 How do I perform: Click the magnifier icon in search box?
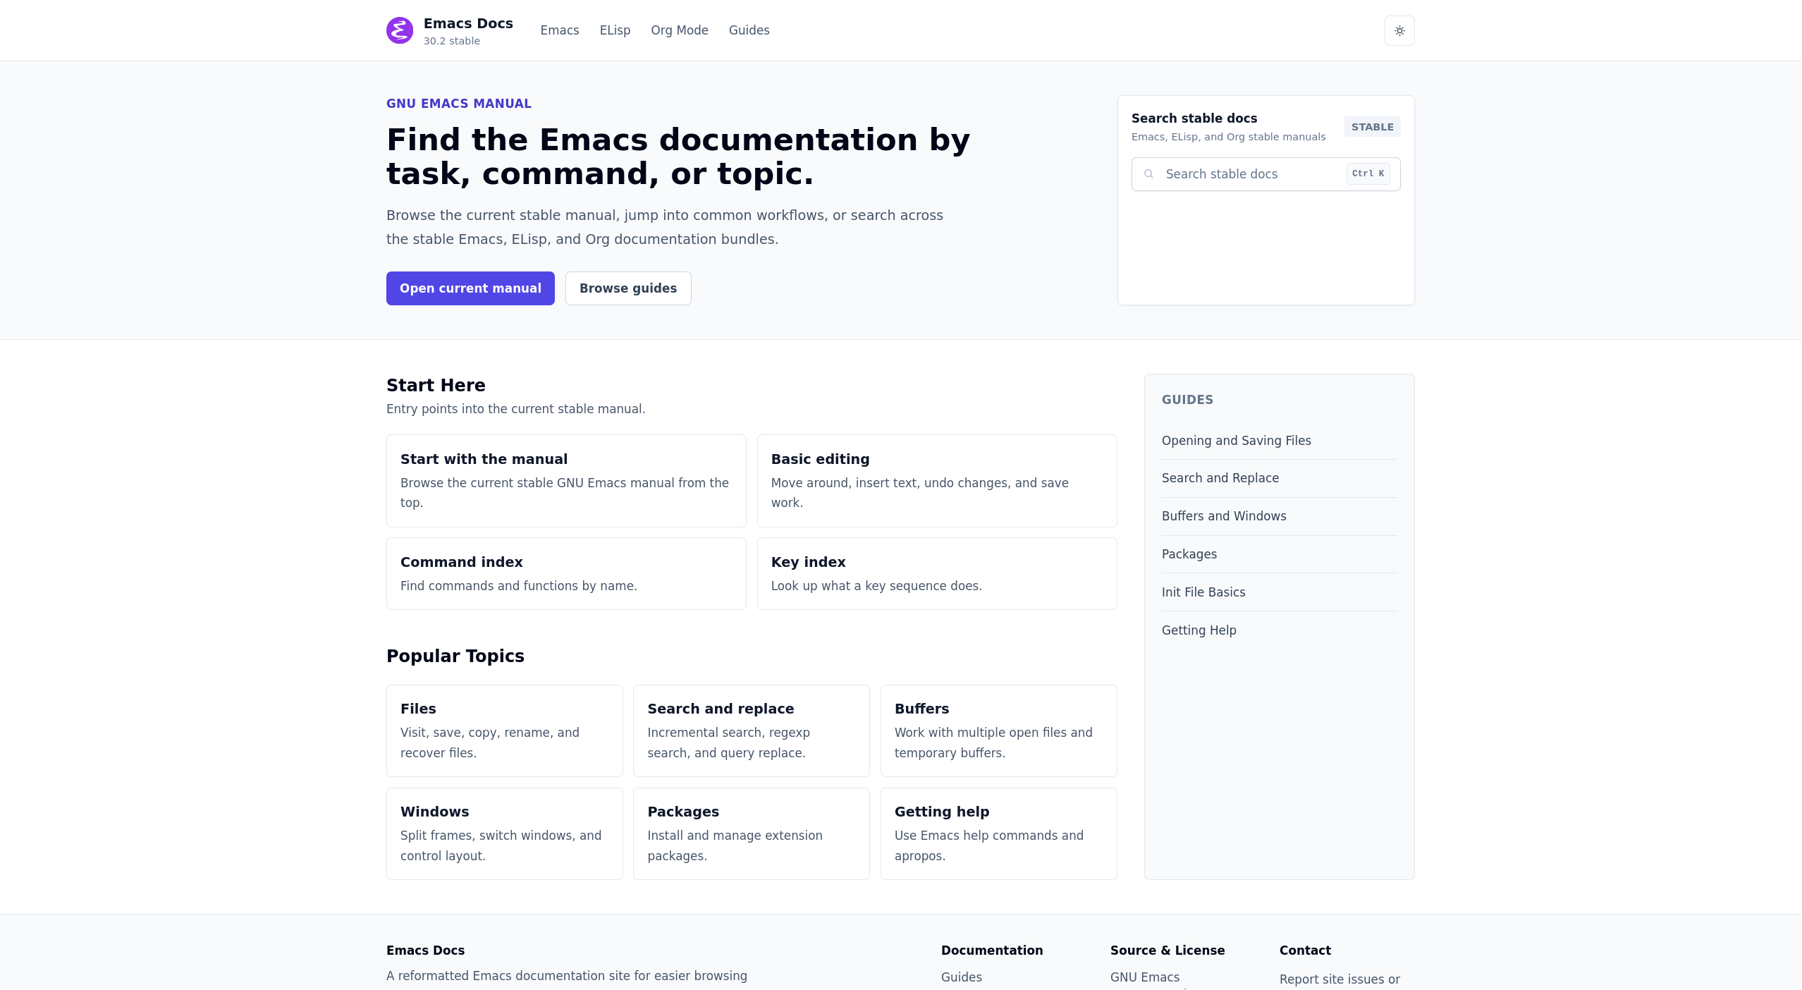[1148, 174]
